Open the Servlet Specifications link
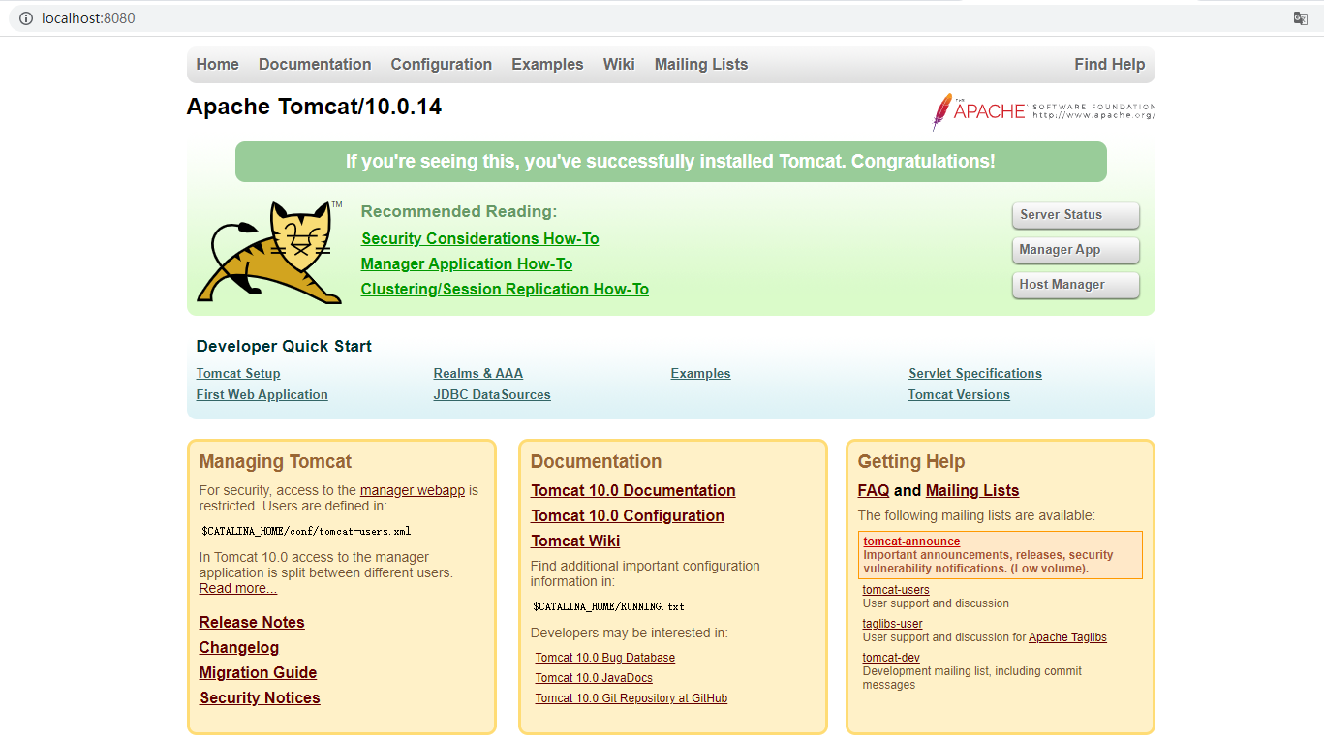 975,374
